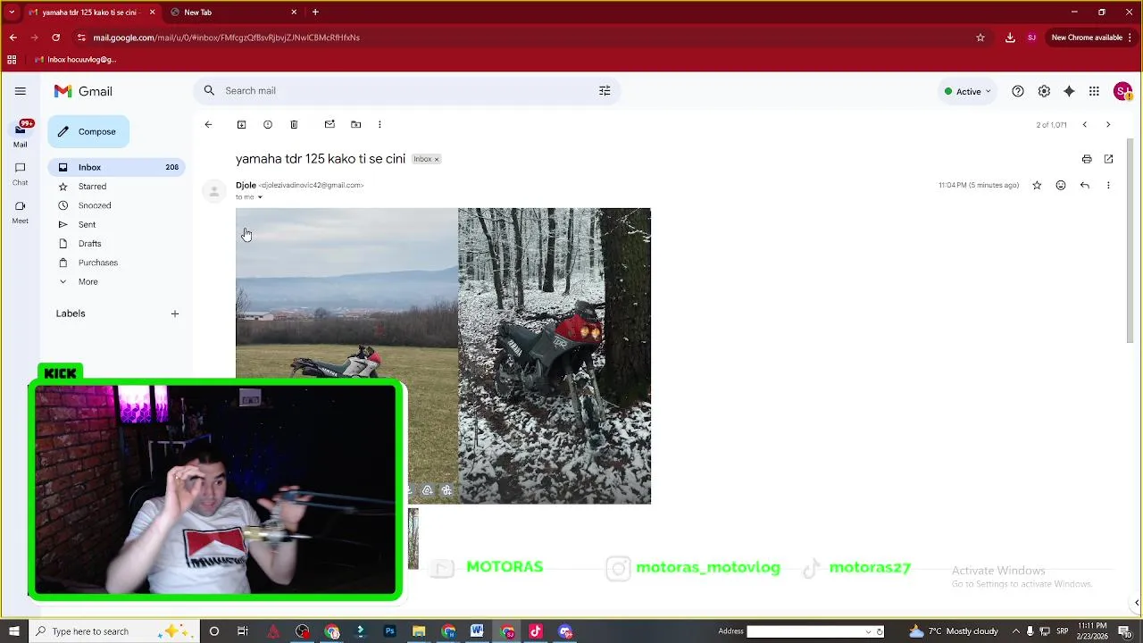Open a new browser tab with plus

tap(315, 13)
